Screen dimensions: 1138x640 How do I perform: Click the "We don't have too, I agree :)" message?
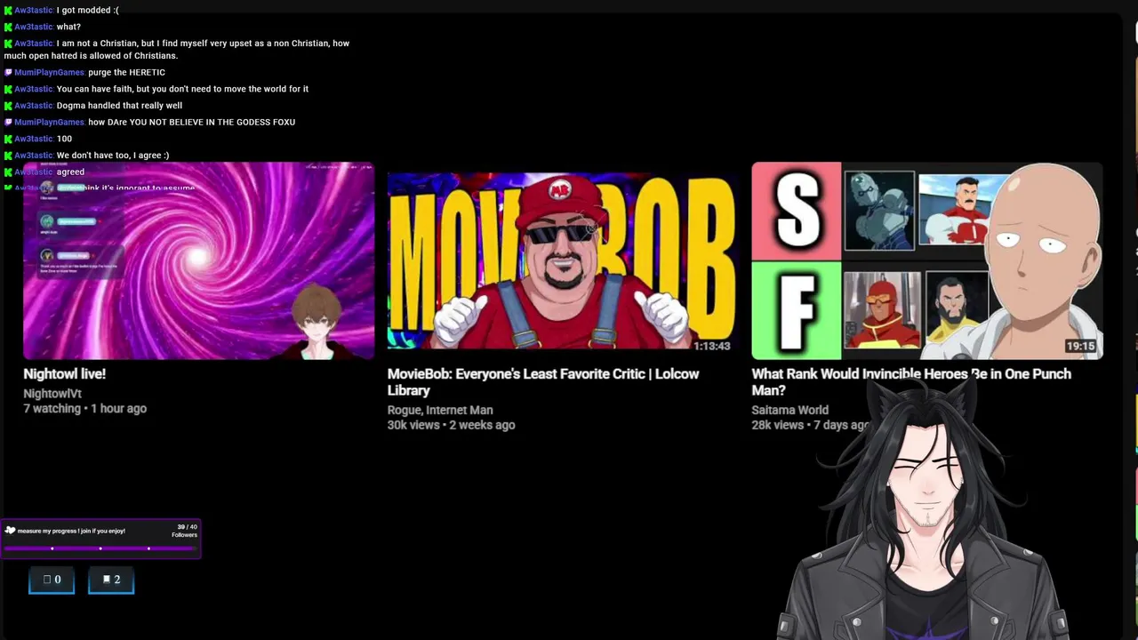[113, 155]
